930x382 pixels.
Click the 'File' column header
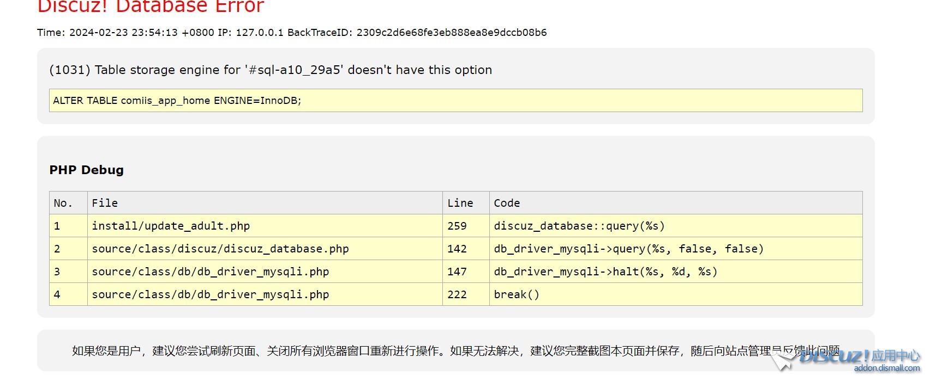(x=265, y=203)
